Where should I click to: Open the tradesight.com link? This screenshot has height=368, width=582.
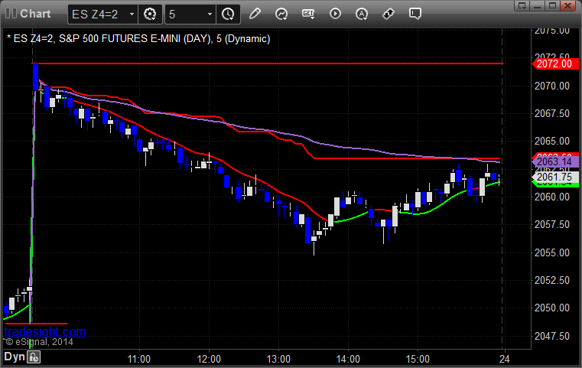pos(45,331)
